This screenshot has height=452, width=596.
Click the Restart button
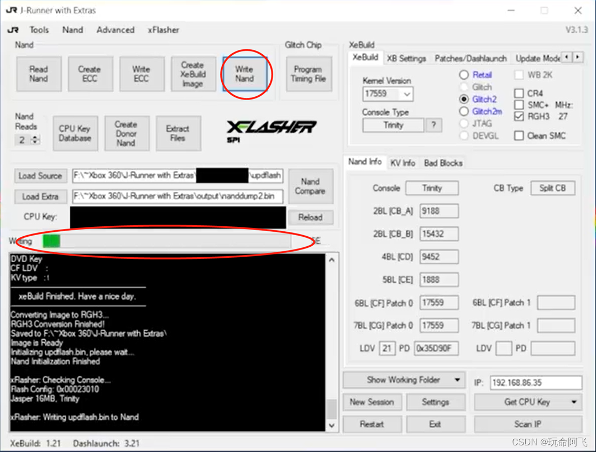[x=372, y=424]
